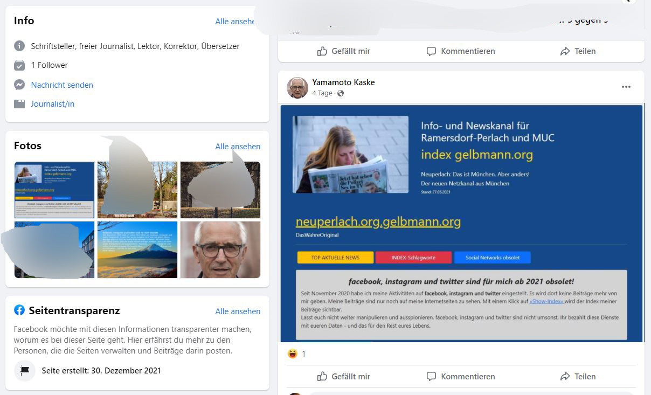
Task: Click the info circle icon in the Info panel
Action: point(19,46)
